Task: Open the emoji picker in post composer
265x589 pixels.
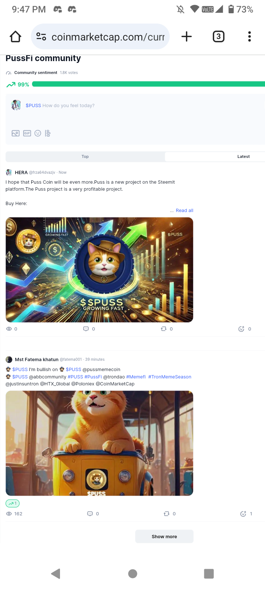Action: coord(38,133)
